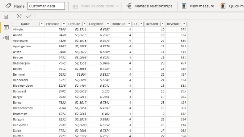Click the Appingedam name cell
The image size is (244, 137).
pos(28,46)
